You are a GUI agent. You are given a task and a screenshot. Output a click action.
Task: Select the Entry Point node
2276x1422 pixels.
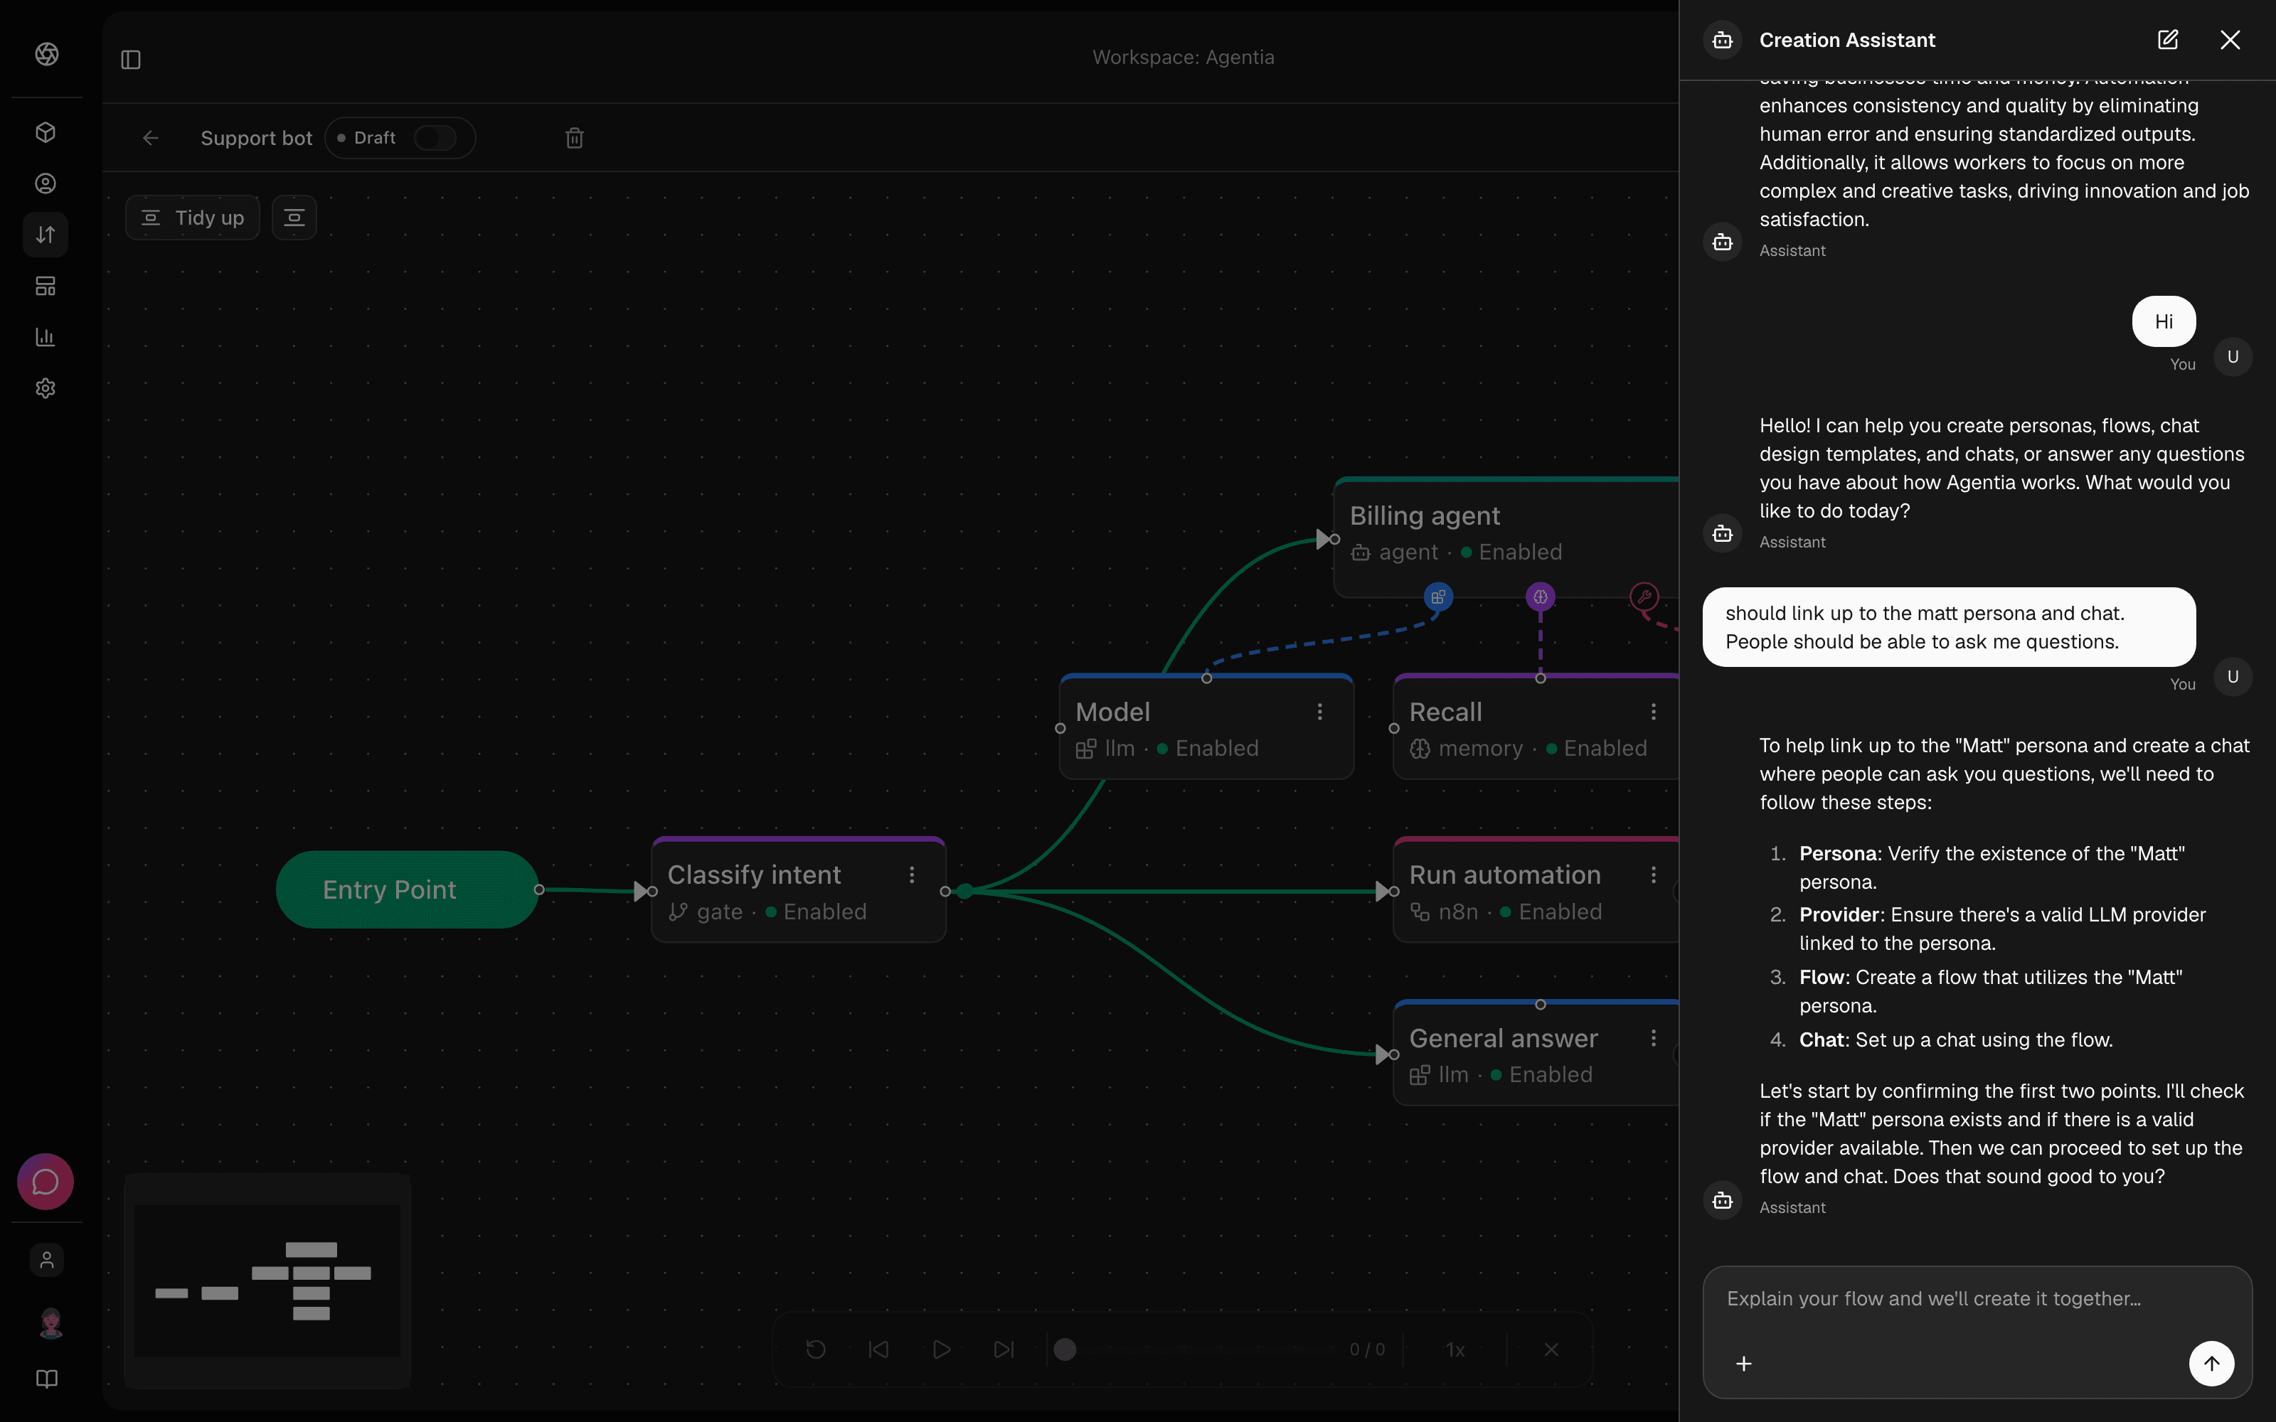(x=408, y=889)
